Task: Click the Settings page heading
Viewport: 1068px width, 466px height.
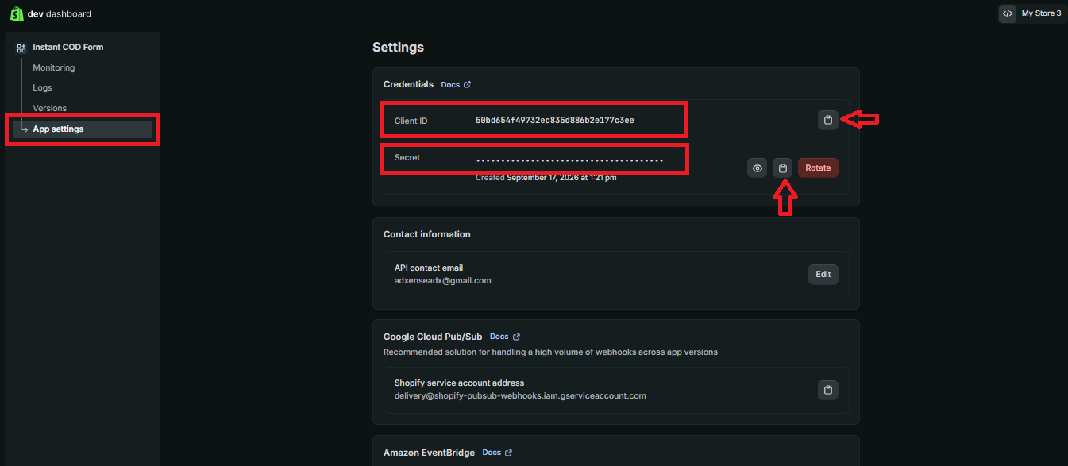Action: [x=398, y=48]
